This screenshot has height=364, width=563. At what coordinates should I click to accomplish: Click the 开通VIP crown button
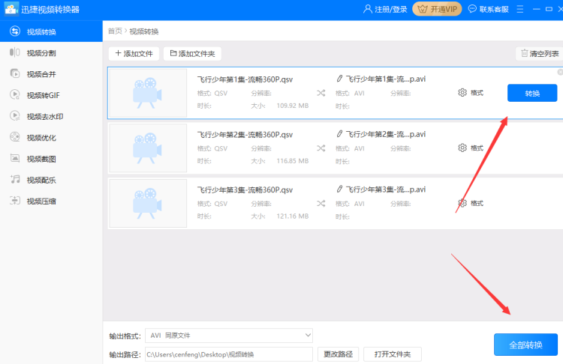tap(437, 9)
